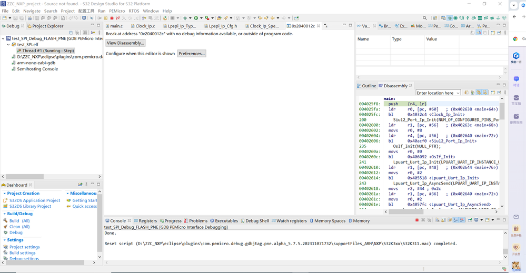The image size is (526, 273).
Task: Click Build (All) dashboard link
Action: [x=19, y=221]
